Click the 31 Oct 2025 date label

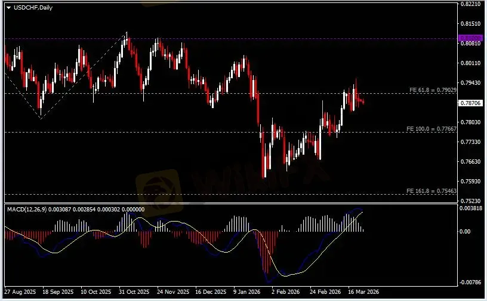point(134,293)
